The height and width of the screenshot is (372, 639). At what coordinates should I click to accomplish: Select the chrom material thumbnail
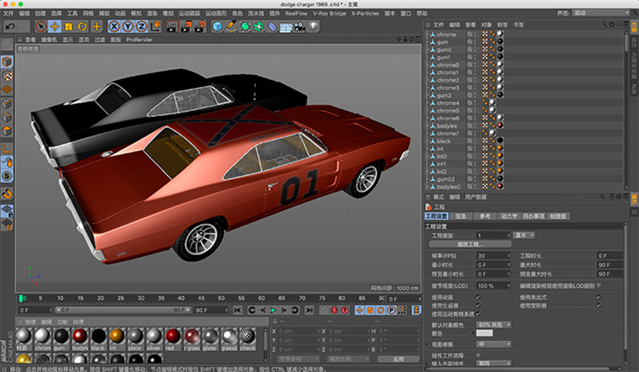(x=42, y=340)
